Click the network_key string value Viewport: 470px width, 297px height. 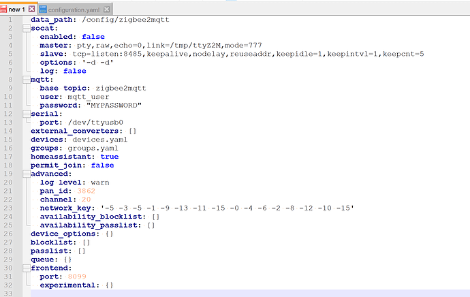pos(228,208)
